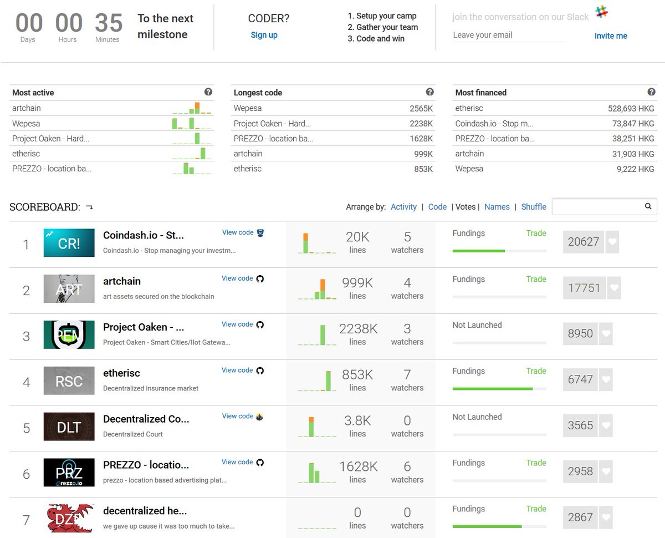Click the Decentralized Co... project title
665x538 pixels.
(x=146, y=419)
